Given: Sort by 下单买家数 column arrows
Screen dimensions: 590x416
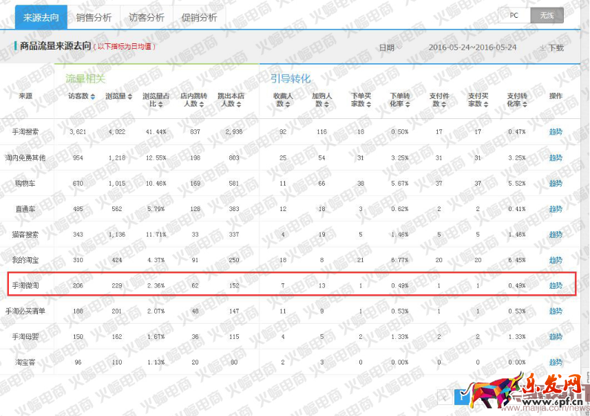Looking at the screenshot, I should [368, 104].
